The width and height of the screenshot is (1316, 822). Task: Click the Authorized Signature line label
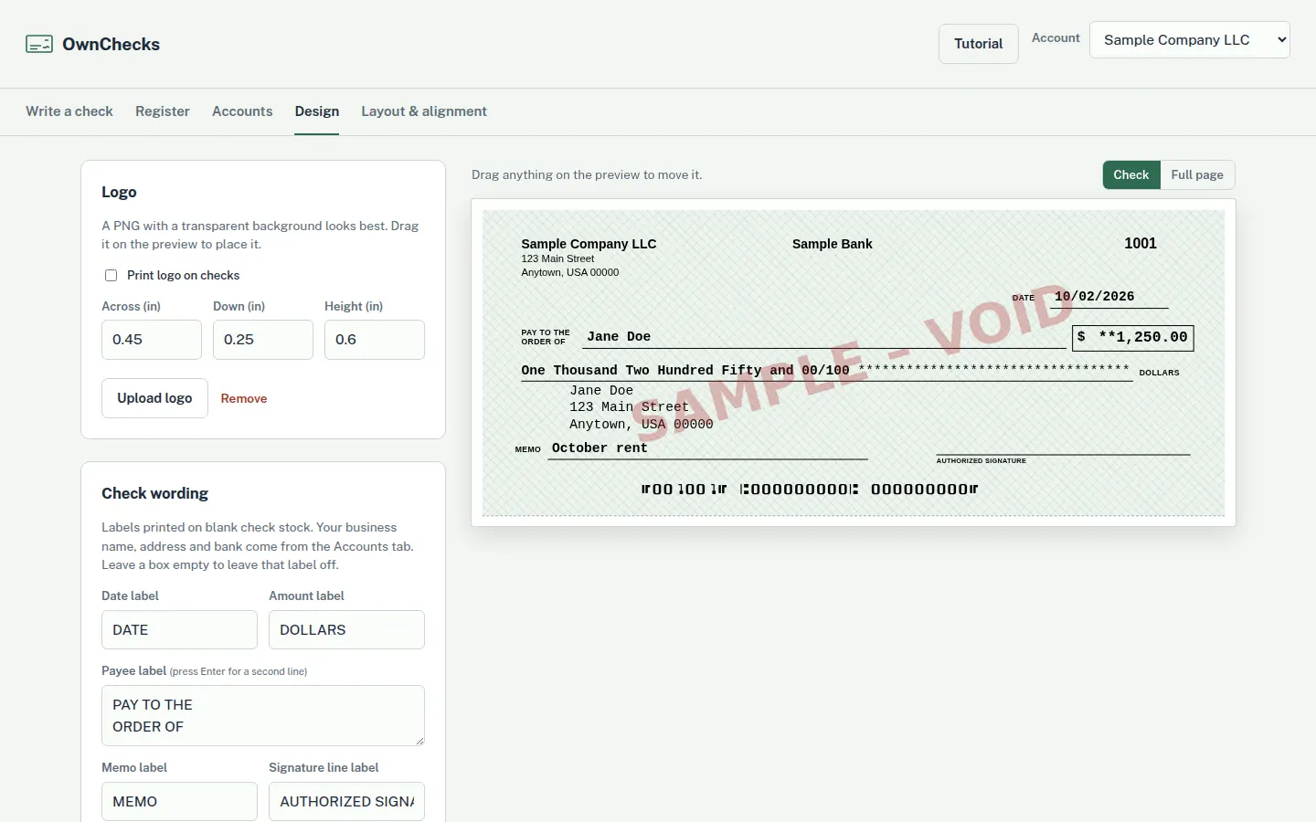(982, 461)
